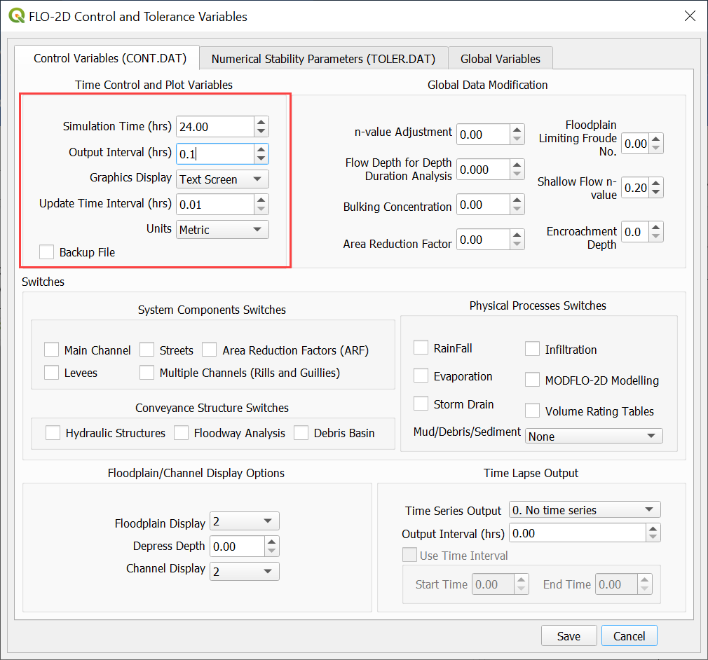The image size is (708, 660).
Task: Increase n-value Adjustment spinner up arrow
Action: click(x=517, y=130)
